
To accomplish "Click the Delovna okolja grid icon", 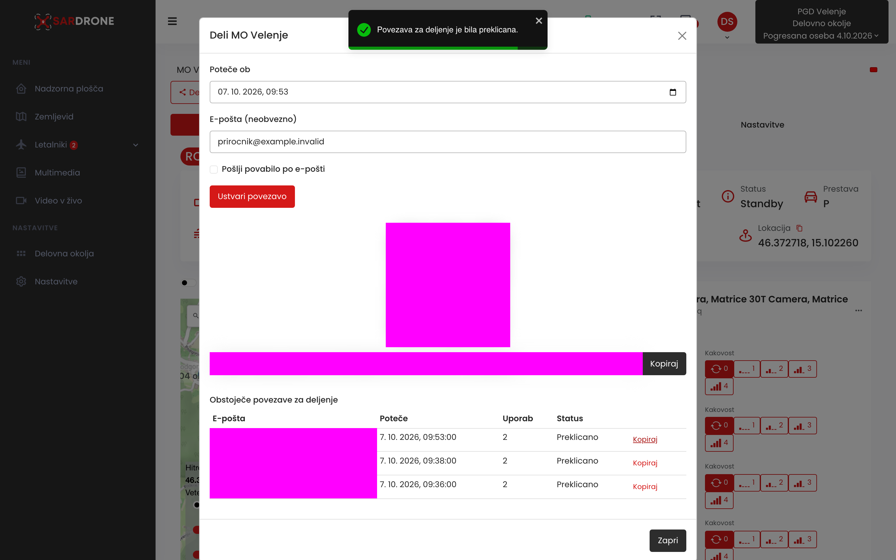I will coord(21,254).
